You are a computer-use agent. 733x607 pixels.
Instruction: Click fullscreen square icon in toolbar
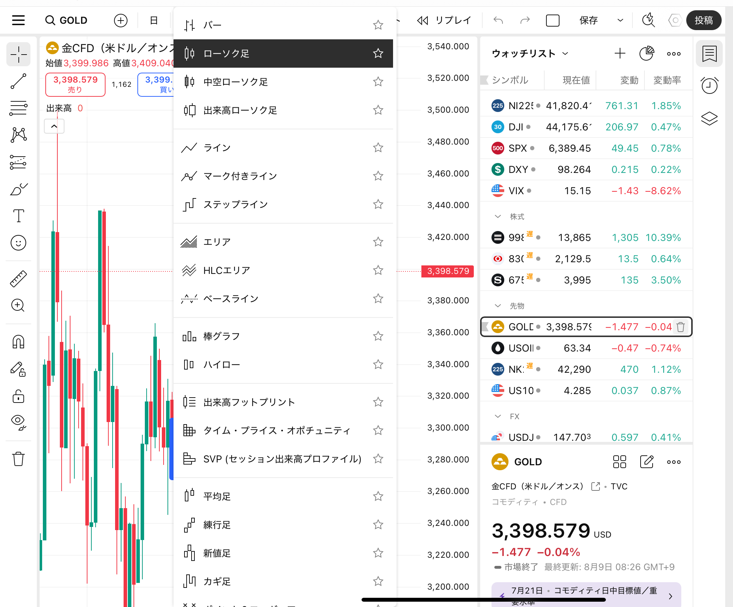pyautogui.click(x=552, y=21)
